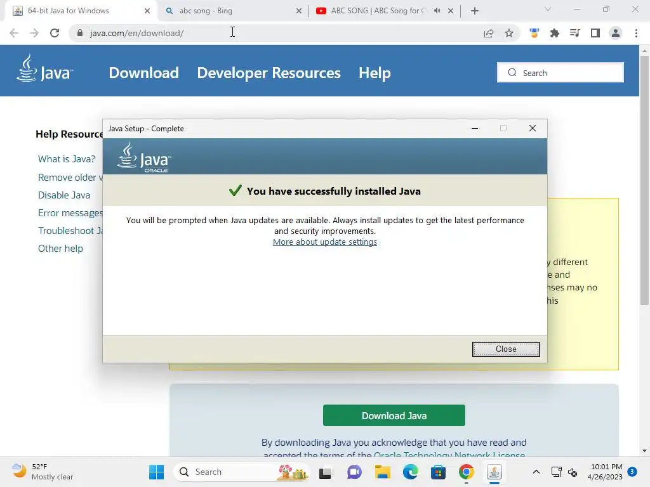Viewport: 650px width, 487px height.
Task: Open Chrome profile avatar menu
Action: [x=616, y=33]
